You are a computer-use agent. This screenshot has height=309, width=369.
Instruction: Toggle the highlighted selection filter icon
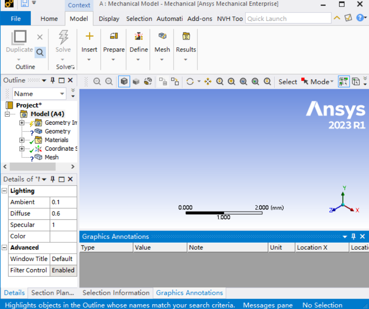344,81
